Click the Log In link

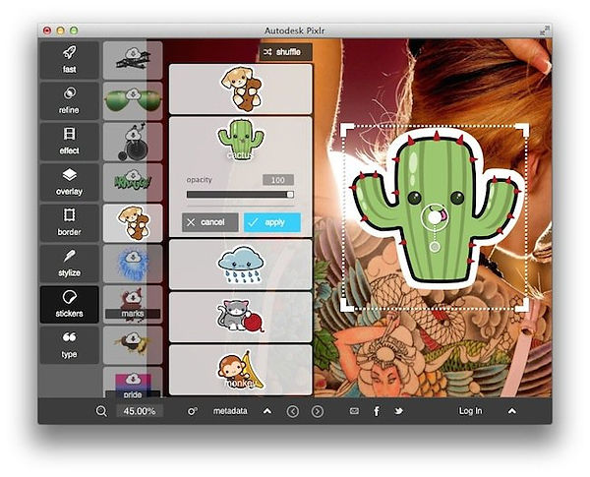tap(470, 411)
